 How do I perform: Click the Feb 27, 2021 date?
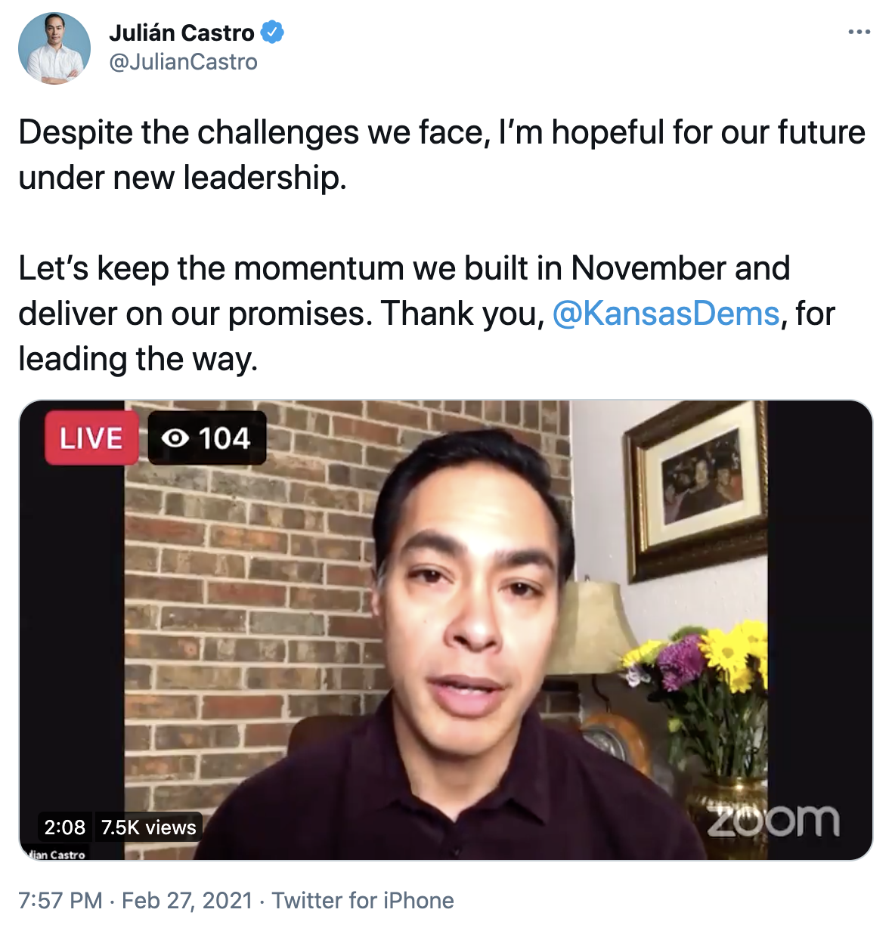pos(187,901)
